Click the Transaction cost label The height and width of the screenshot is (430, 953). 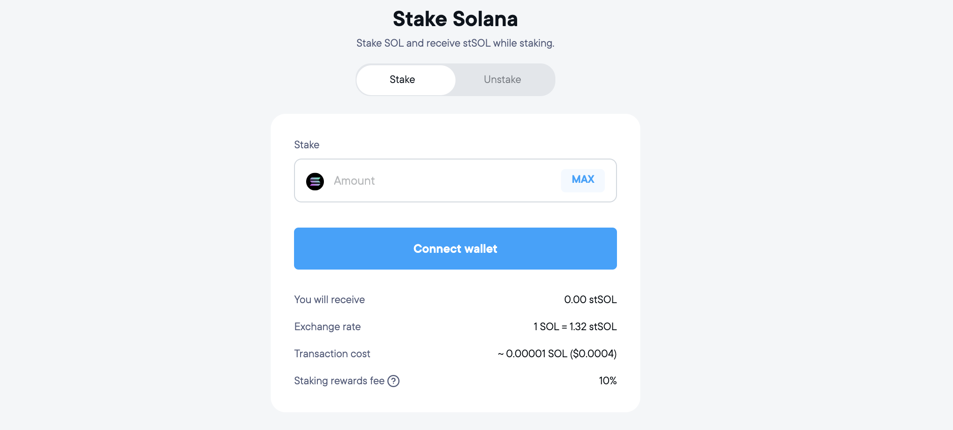(332, 354)
